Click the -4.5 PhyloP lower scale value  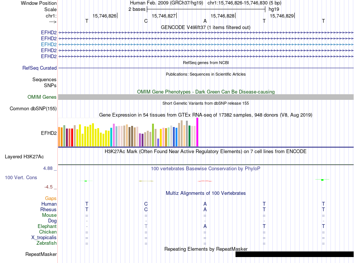coord(48,187)
